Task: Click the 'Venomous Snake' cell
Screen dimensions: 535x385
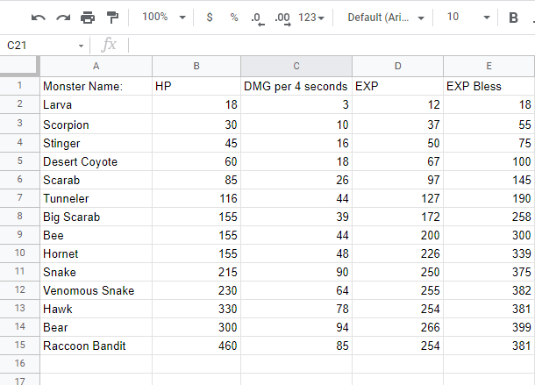Action: (96, 290)
